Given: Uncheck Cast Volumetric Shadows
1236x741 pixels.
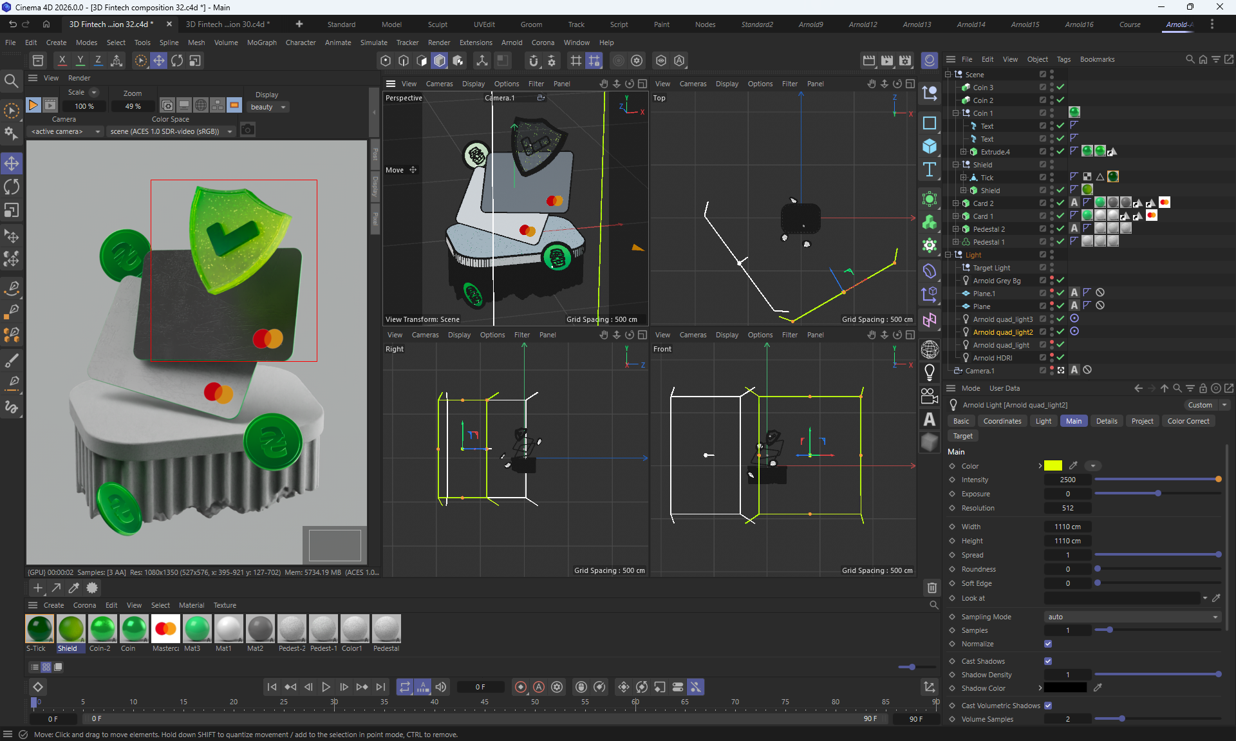Looking at the screenshot, I should click(1048, 706).
